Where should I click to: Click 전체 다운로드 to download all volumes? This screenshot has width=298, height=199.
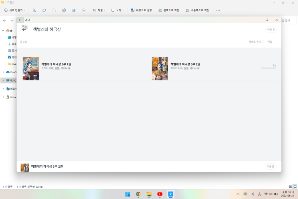256,42
